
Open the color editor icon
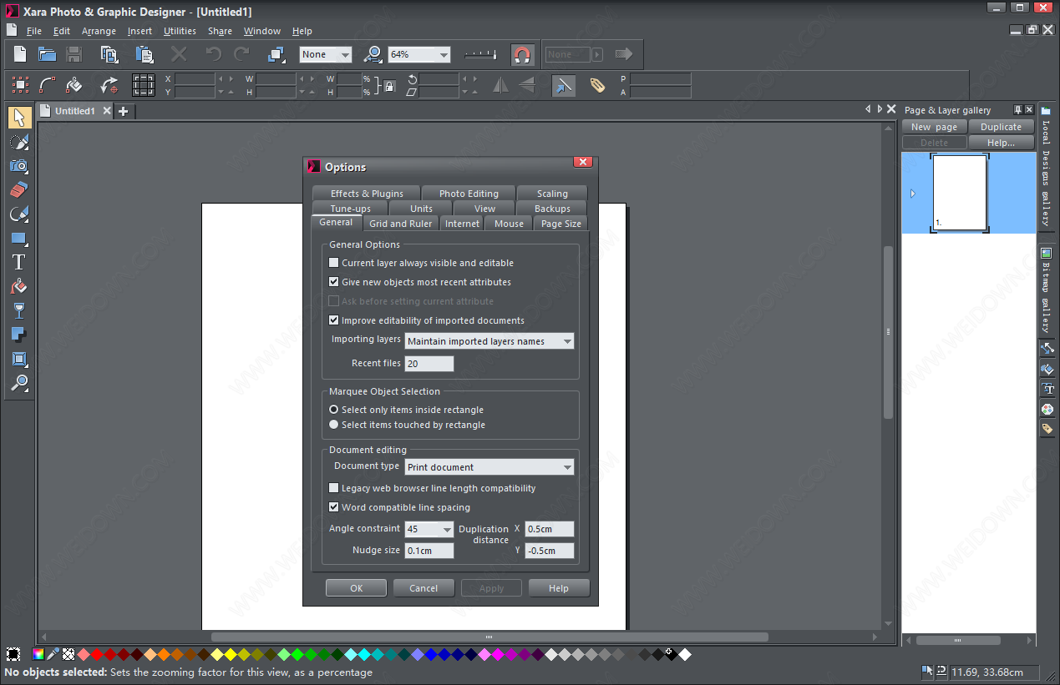coord(38,654)
